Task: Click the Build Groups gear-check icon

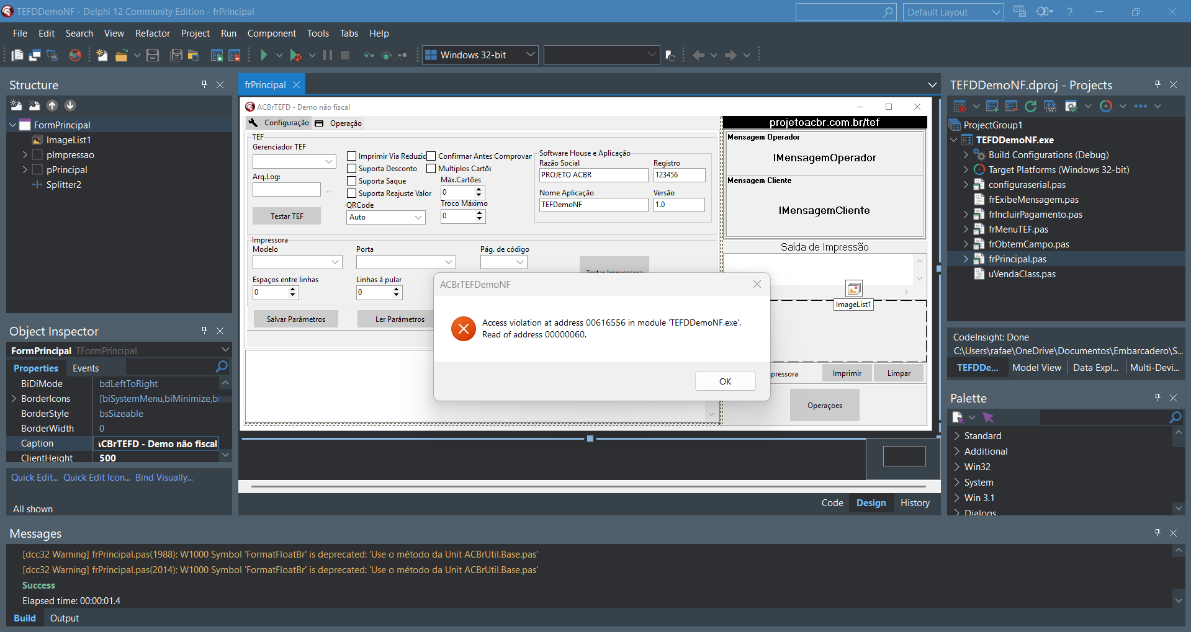Action: (x=1071, y=106)
